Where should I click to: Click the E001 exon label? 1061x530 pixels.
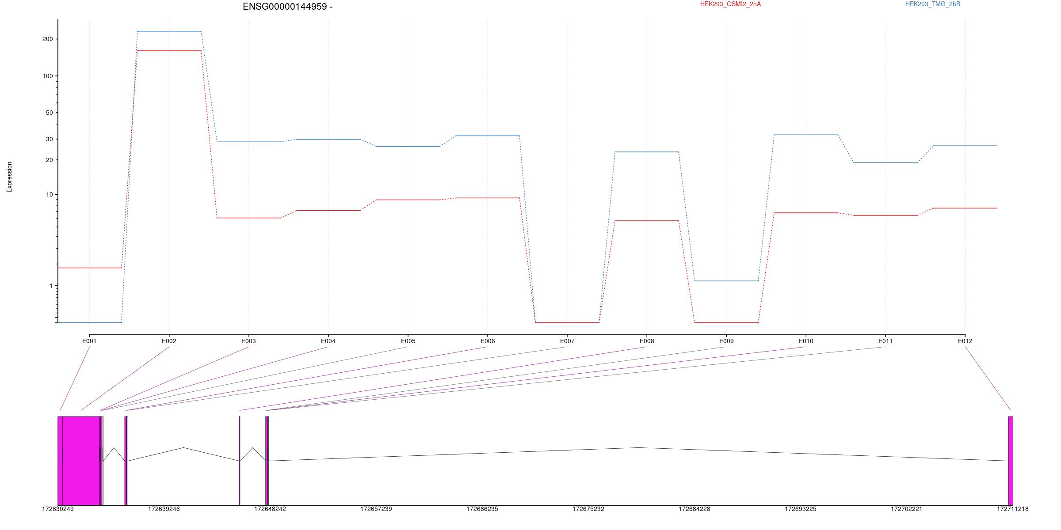pos(89,341)
